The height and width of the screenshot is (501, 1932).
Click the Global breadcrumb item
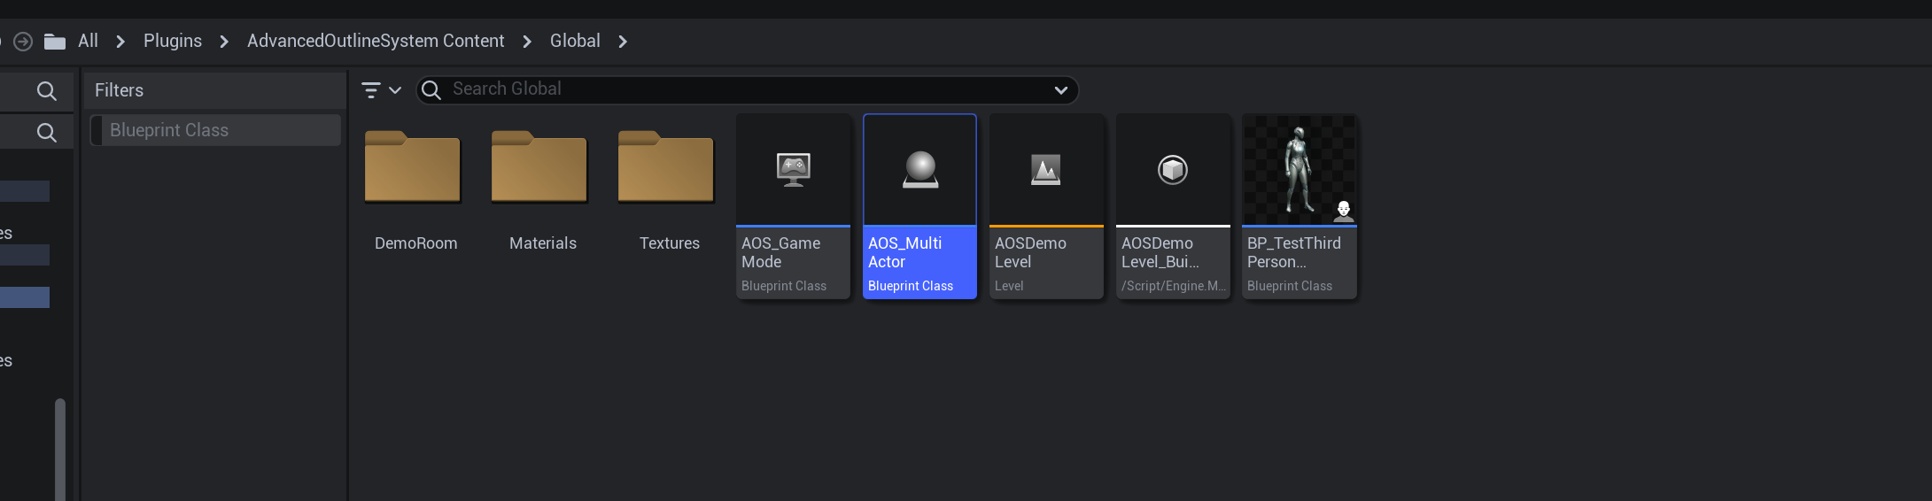point(575,41)
